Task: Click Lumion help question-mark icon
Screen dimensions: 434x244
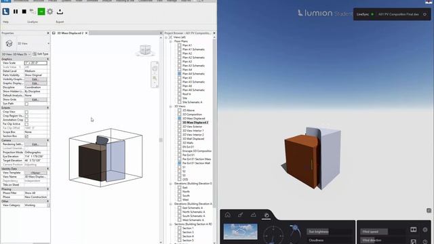Action: point(425,241)
